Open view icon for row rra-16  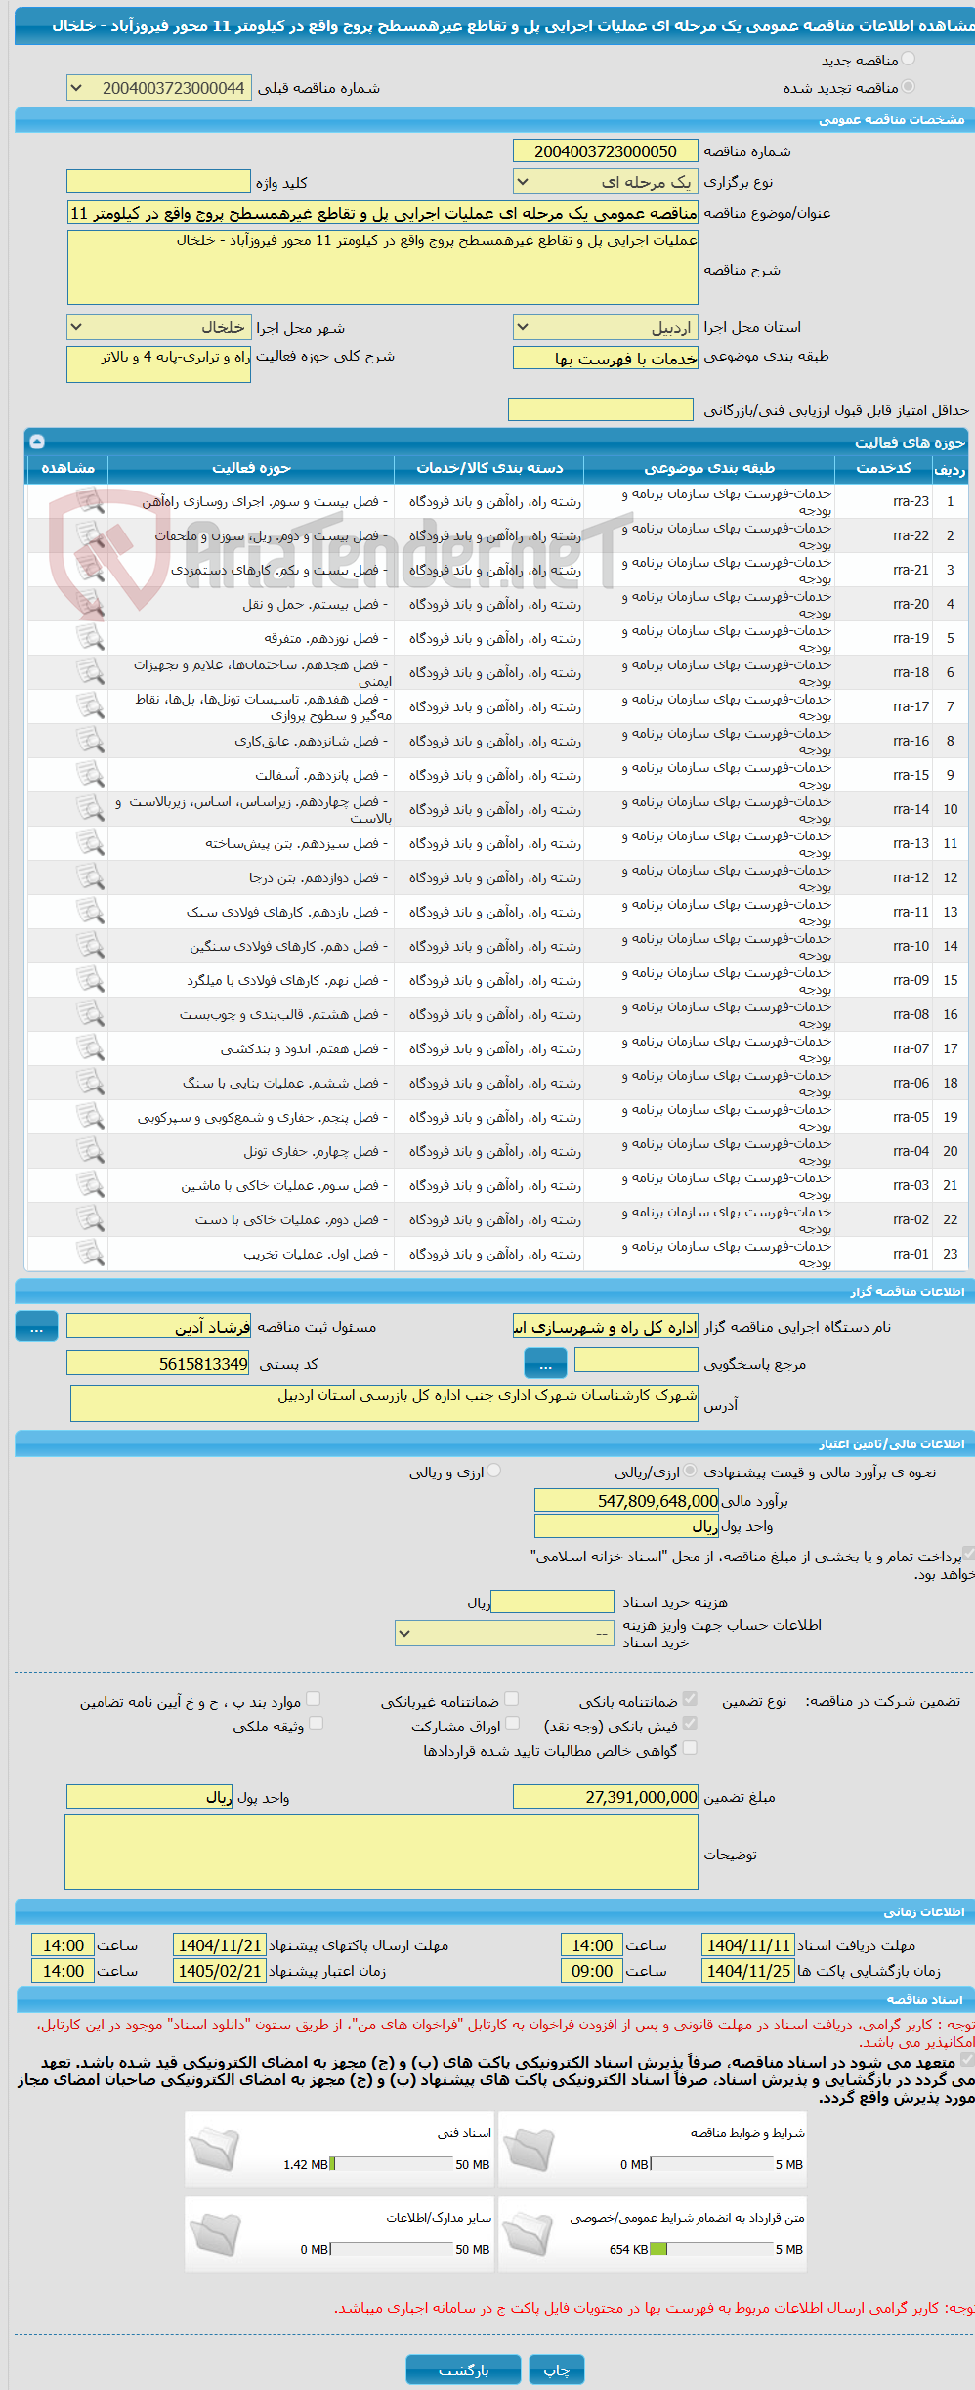[x=90, y=741]
